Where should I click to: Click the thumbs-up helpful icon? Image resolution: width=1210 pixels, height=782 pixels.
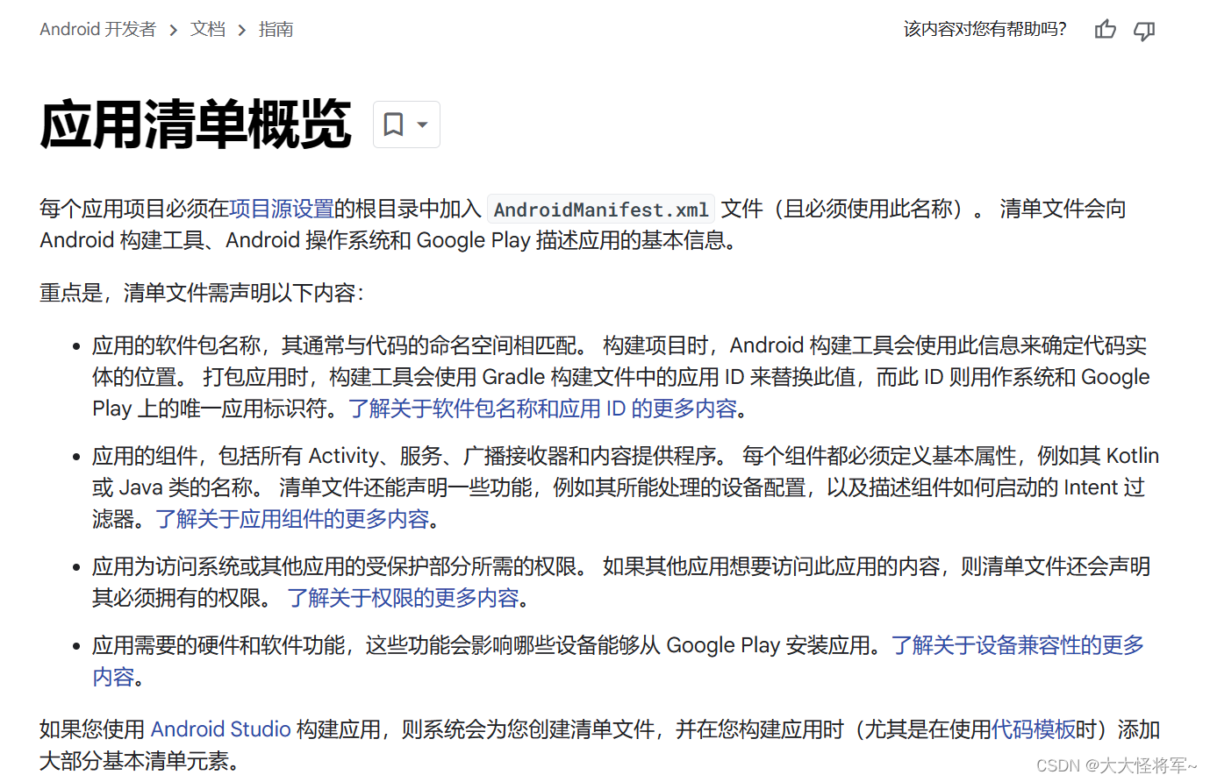point(1106,30)
